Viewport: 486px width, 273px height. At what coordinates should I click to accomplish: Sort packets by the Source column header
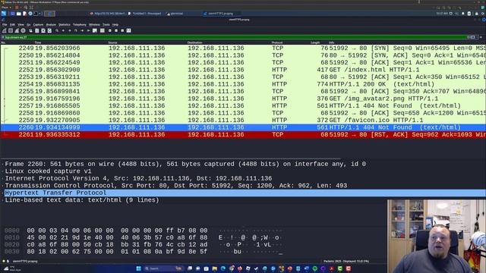pyautogui.click(x=112, y=42)
